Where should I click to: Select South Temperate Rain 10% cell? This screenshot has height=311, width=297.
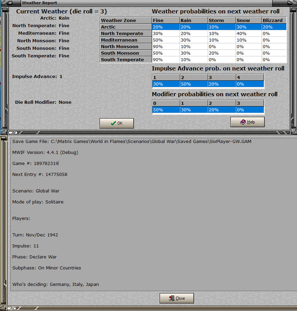point(194,60)
